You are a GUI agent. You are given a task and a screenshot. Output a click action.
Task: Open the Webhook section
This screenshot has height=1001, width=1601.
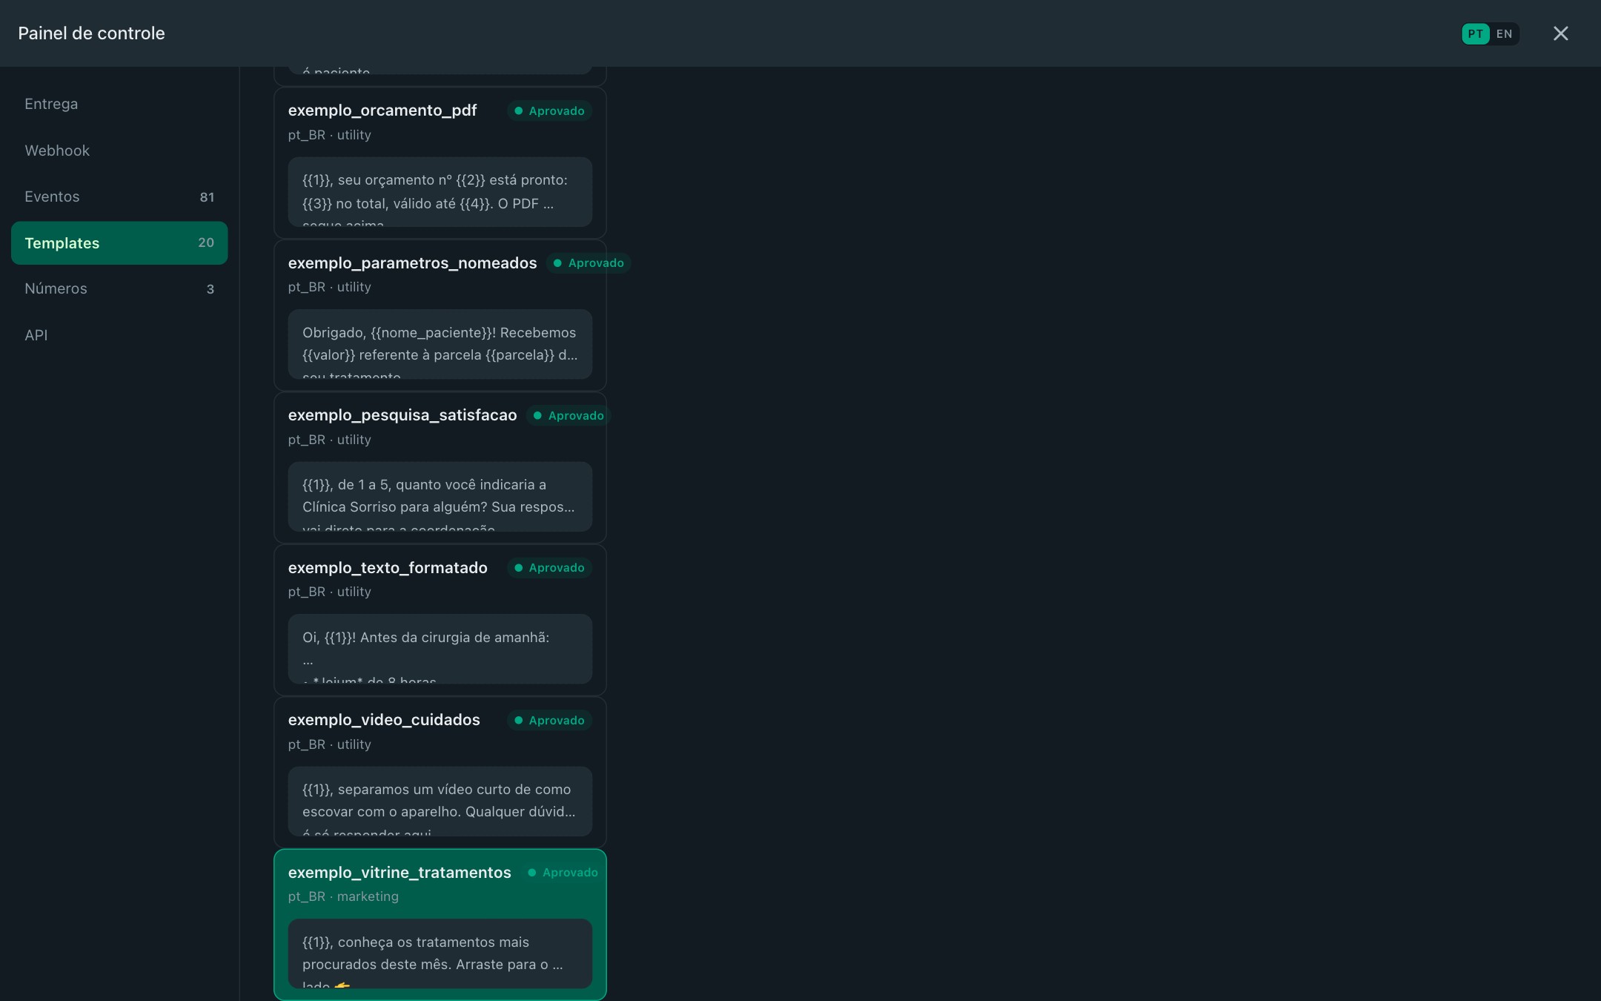119,151
